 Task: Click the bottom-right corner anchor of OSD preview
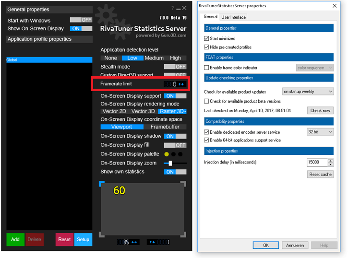pyautogui.click(x=183, y=235)
